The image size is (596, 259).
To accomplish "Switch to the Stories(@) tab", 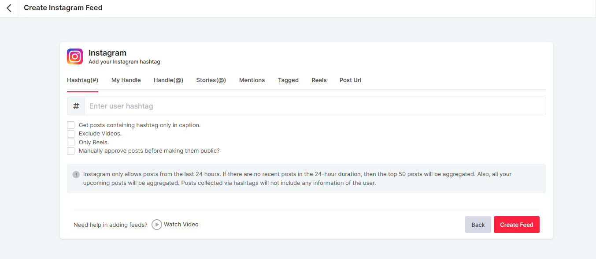I will pyautogui.click(x=211, y=80).
